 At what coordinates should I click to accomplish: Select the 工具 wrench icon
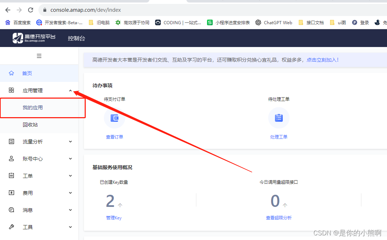11,227
